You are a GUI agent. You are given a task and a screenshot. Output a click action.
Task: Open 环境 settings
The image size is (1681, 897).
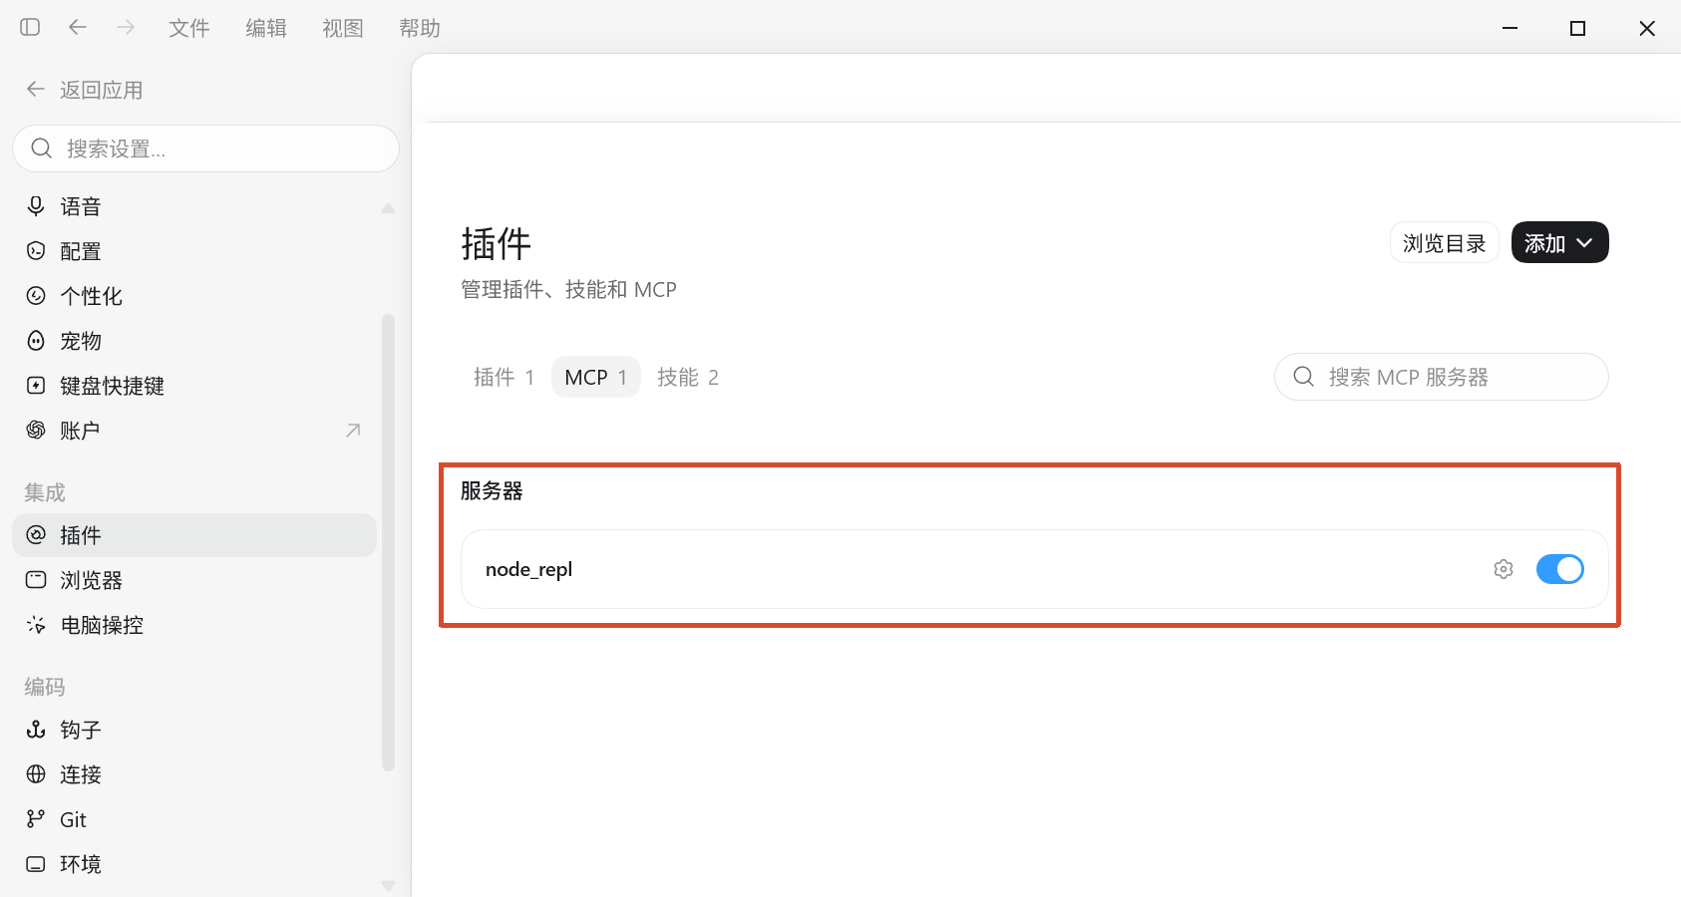click(x=194, y=864)
